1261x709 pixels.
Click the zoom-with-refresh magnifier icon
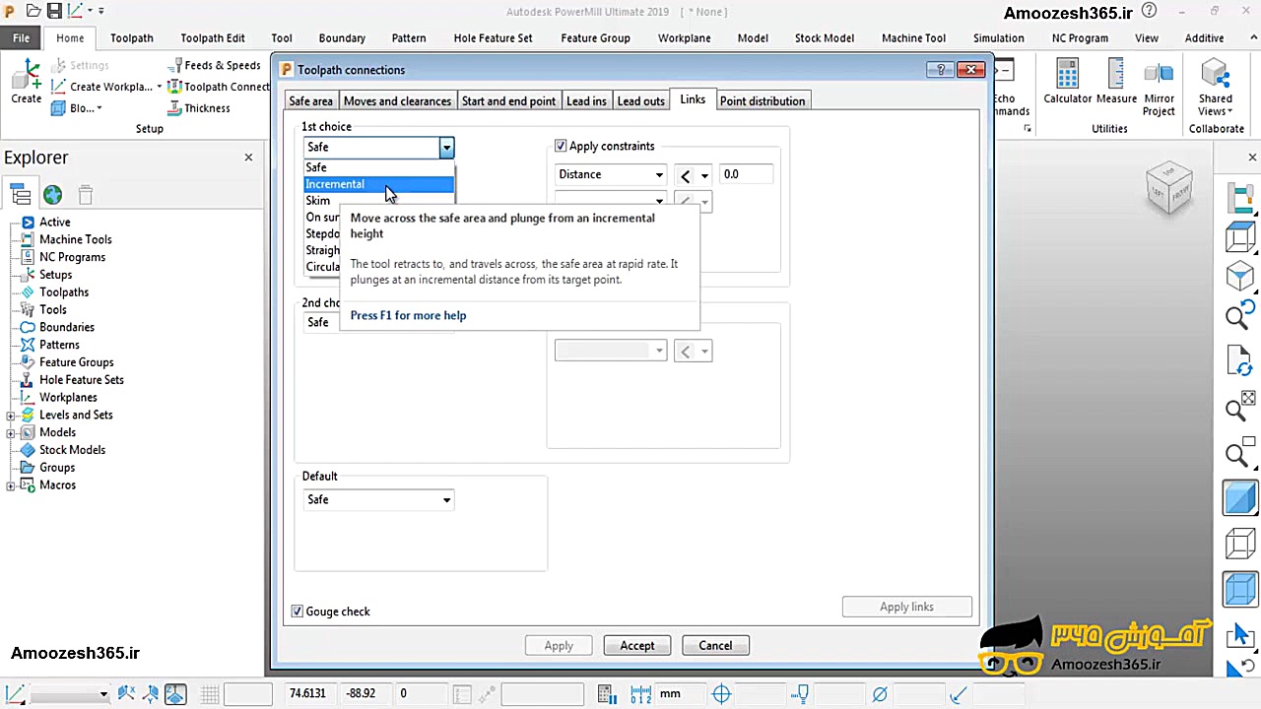click(1240, 314)
